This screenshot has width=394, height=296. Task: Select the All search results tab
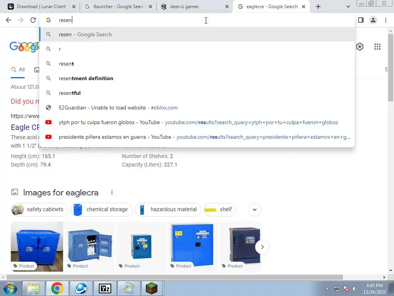18,70
